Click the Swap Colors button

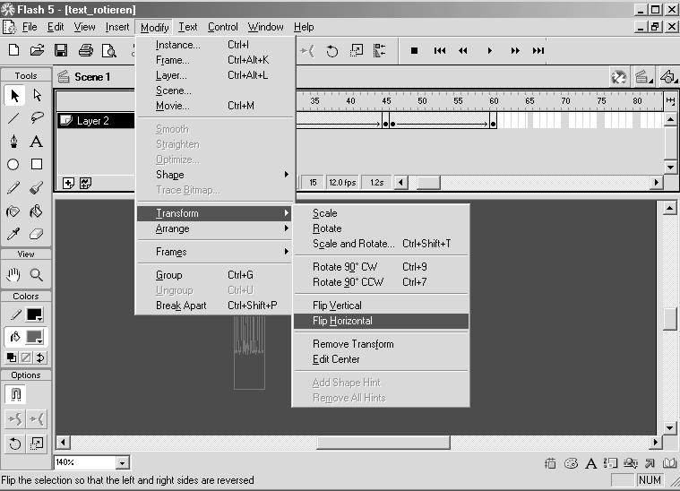pos(40,357)
